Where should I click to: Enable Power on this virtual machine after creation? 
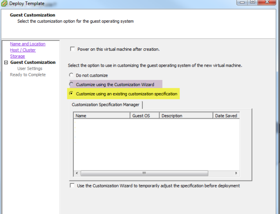tap(72, 49)
